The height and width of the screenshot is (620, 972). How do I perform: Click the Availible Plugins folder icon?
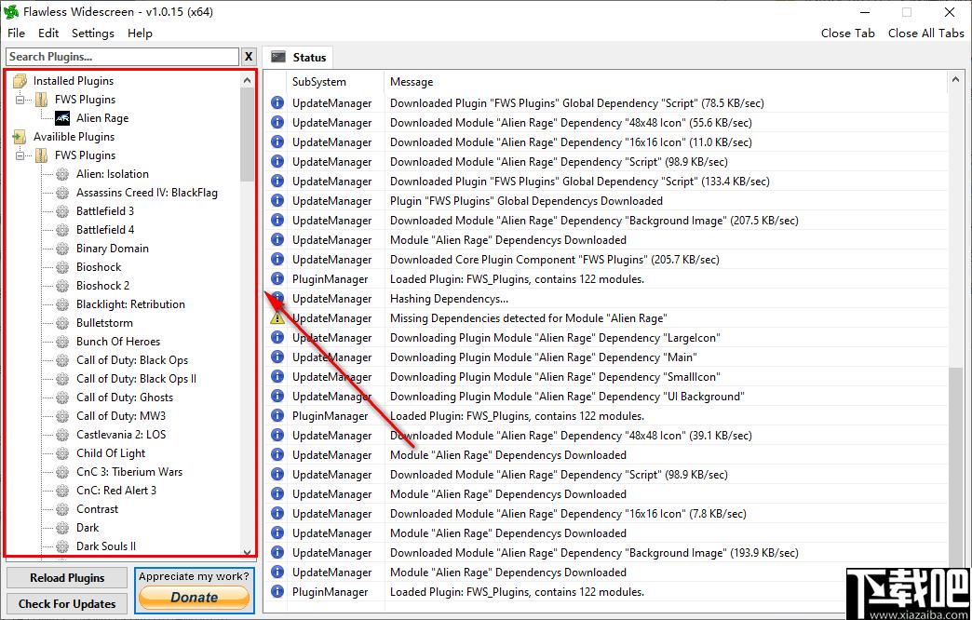20,137
